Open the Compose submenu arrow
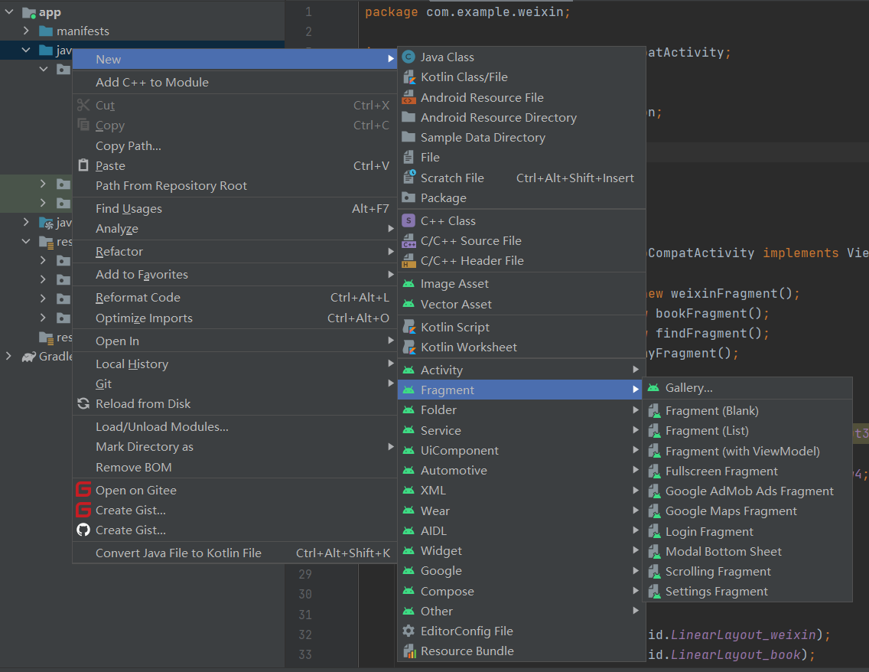 point(635,591)
